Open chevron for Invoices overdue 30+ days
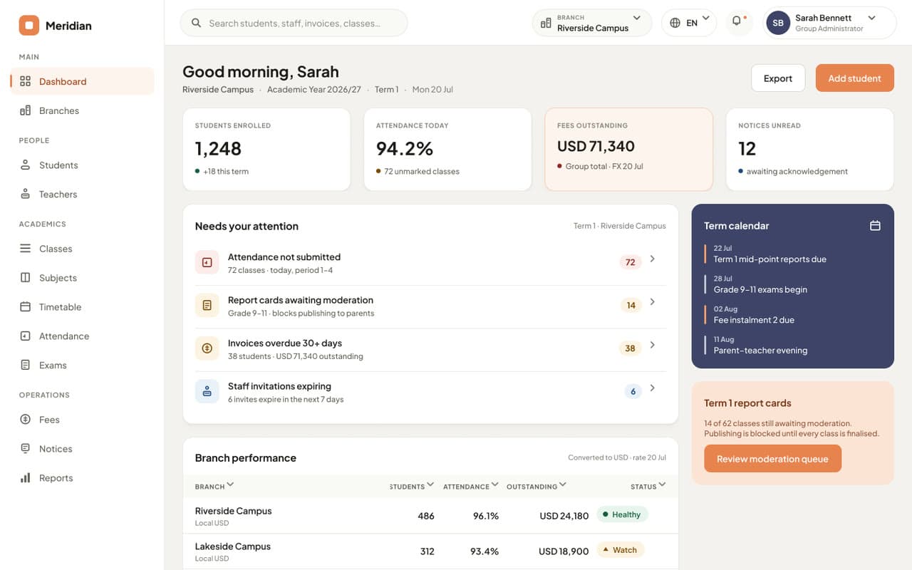The width and height of the screenshot is (912, 570). pos(652,346)
